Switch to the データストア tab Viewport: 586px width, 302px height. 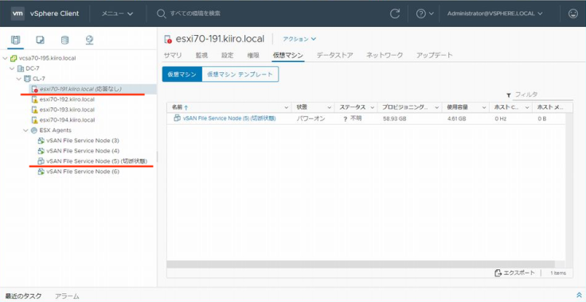(334, 55)
